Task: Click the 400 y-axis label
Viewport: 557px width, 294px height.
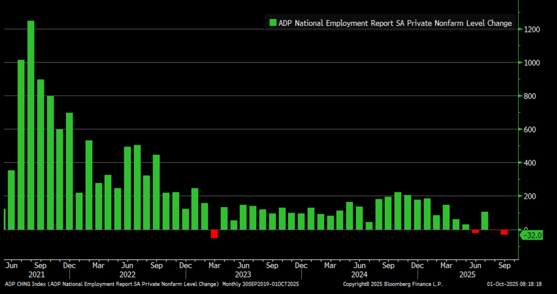Action: [530, 163]
